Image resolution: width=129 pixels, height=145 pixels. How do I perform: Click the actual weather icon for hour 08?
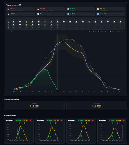tap(32, 24)
